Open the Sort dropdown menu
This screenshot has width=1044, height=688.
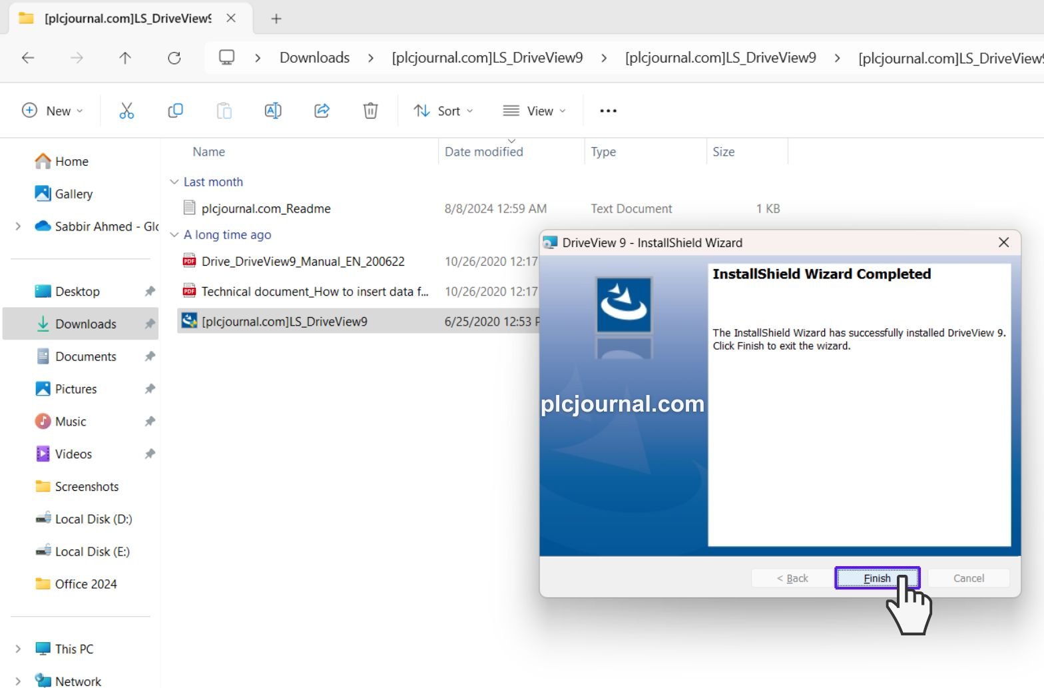tap(443, 111)
